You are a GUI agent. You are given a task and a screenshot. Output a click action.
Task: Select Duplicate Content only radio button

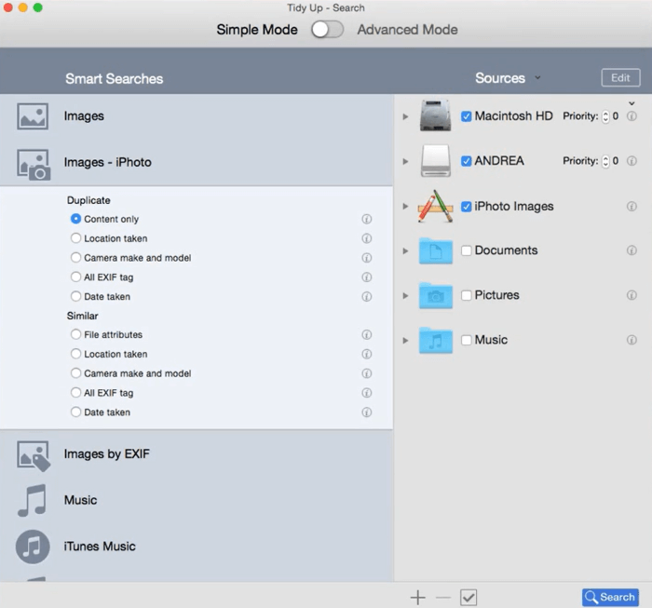(x=75, y=219)
